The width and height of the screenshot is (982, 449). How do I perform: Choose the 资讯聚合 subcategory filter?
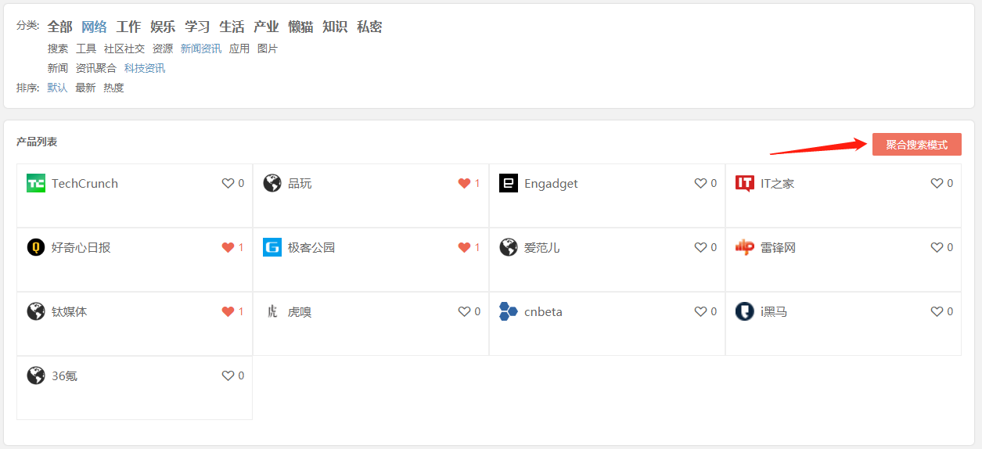96,69
